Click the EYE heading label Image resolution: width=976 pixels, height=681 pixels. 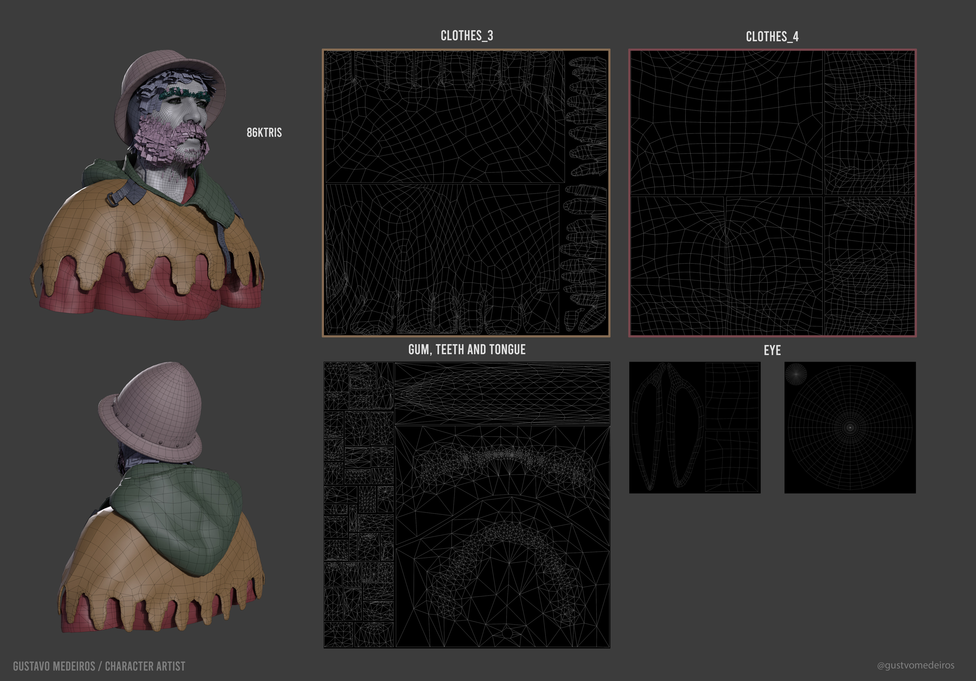772,350
